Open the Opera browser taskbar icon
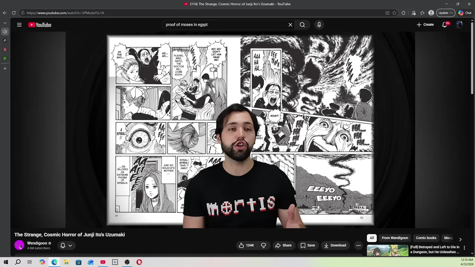The height and width of the screenshot is (267, 475). (x=139, y=262)
